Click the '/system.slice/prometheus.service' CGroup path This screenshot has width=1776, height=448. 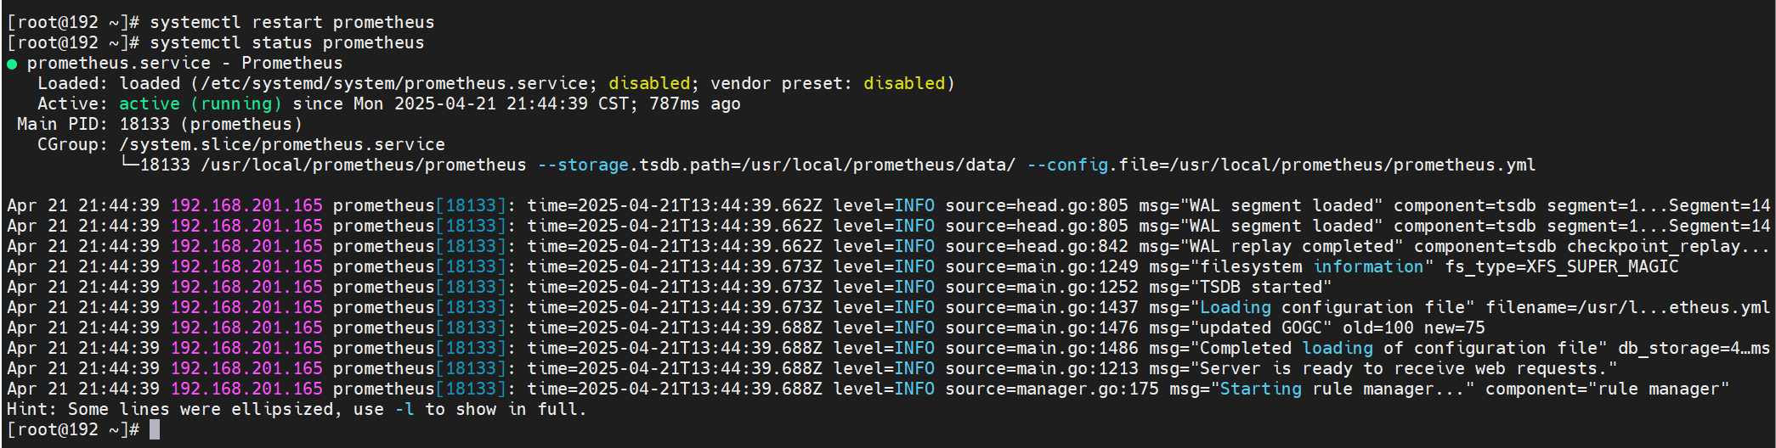tap(282, 144)
